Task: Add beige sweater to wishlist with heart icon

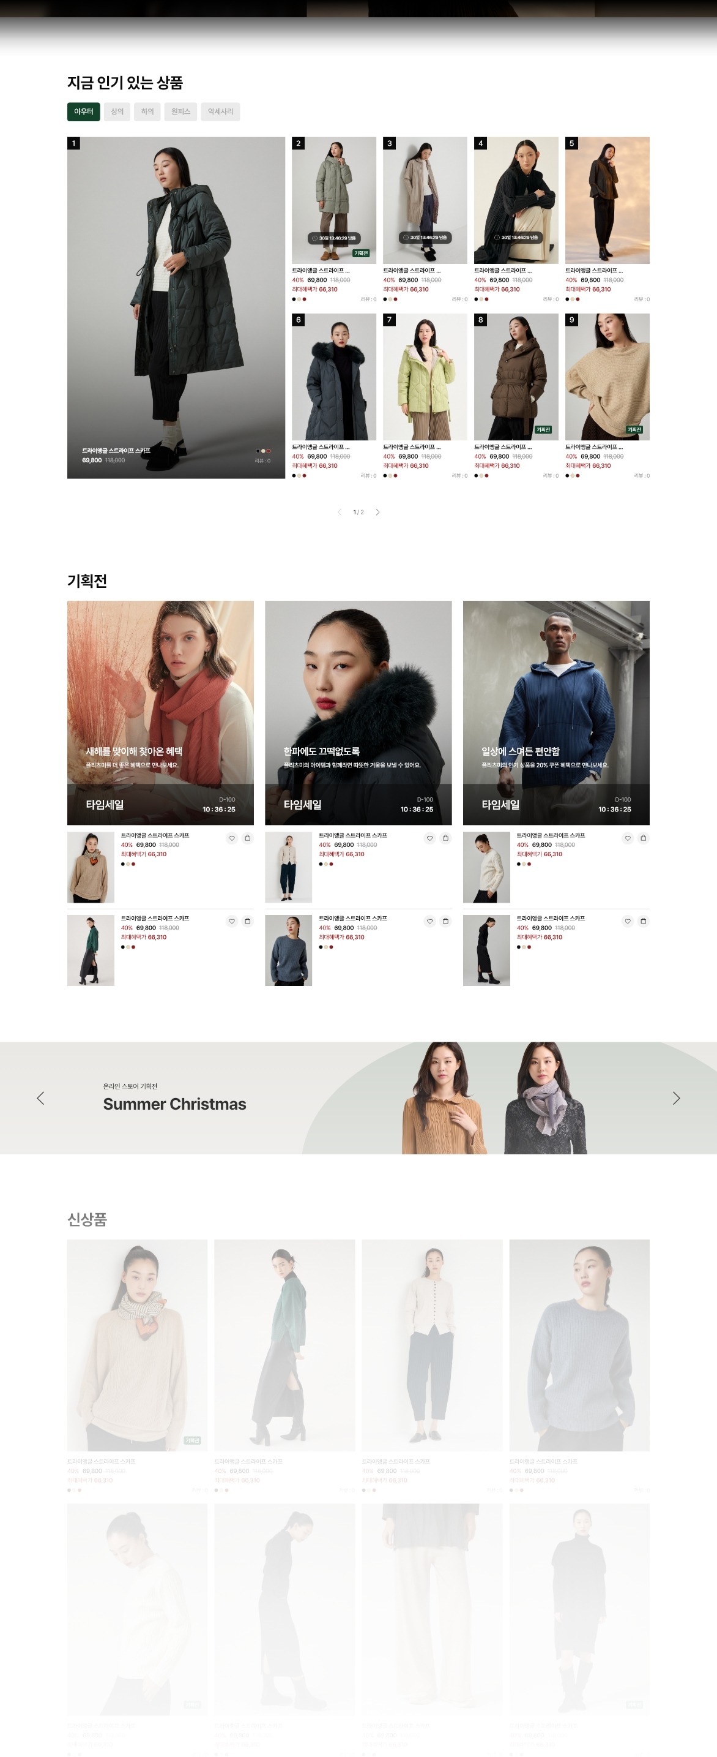Action: [x=232, y=838]
